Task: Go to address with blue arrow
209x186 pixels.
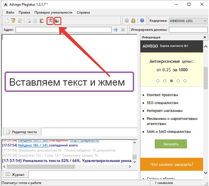Action: point(116,30)
